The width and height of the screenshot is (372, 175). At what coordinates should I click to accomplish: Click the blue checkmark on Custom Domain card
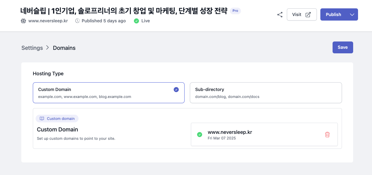[x=176, y=90]
